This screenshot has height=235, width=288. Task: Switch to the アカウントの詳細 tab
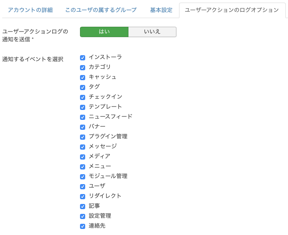30,10
